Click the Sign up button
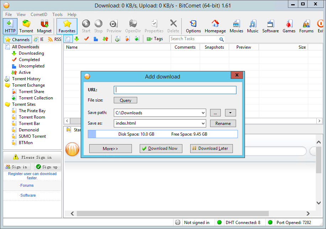This screenshot has width=326, height=229. coord(47,167)
